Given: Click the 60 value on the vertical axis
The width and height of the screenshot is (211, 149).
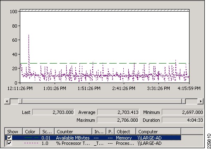Looking at the screenshot, I should 14,40.
